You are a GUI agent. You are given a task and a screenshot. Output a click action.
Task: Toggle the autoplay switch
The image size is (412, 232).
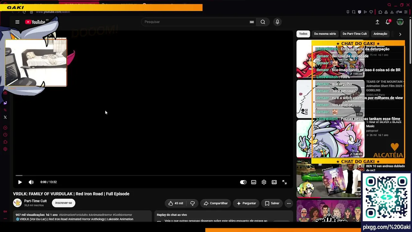[x=243, y=182]
